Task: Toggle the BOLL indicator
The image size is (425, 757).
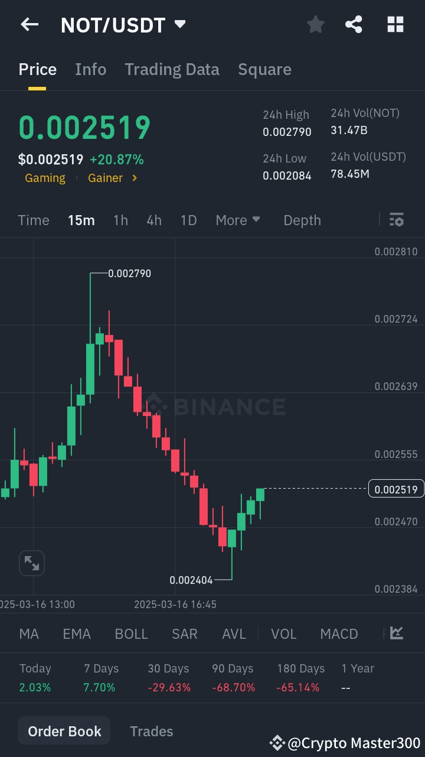Action: pyautogui.click(x=131, y=634)
